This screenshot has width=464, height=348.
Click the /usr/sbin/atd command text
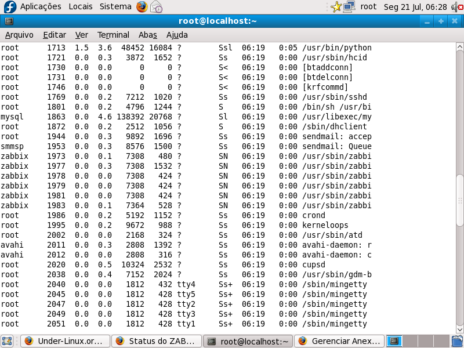(x=332, y=235)
